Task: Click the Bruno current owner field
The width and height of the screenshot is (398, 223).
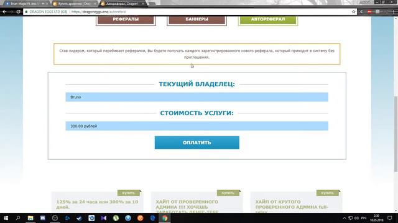Action: coord(197,97)
